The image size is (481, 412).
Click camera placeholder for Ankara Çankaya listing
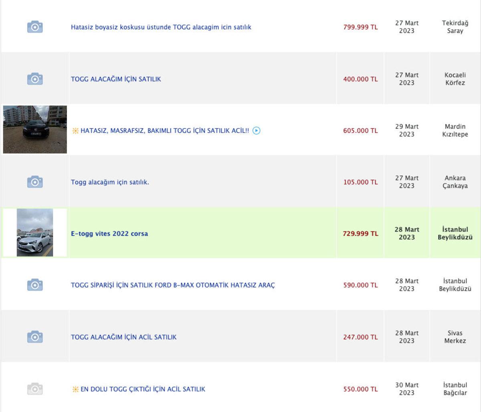[x=35, y=182]
